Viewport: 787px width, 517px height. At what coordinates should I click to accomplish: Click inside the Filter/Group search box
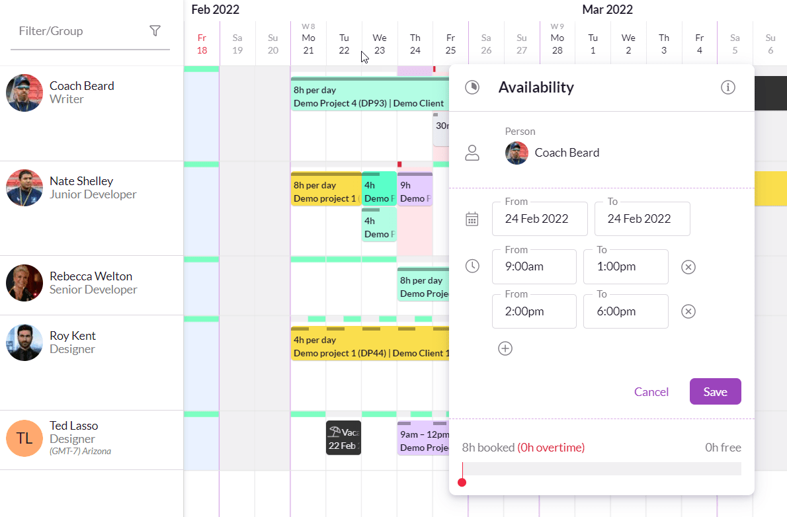(x=79, y=30)
